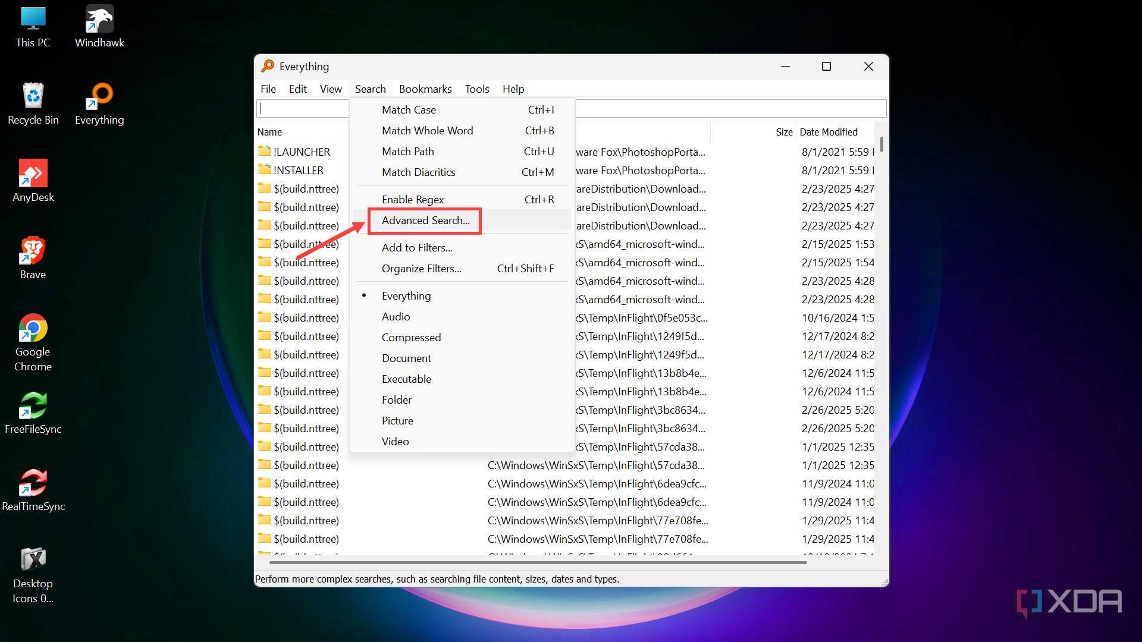The image size is (1142, 642).
Task: Choose the Document filter
Action: point(462,358)
